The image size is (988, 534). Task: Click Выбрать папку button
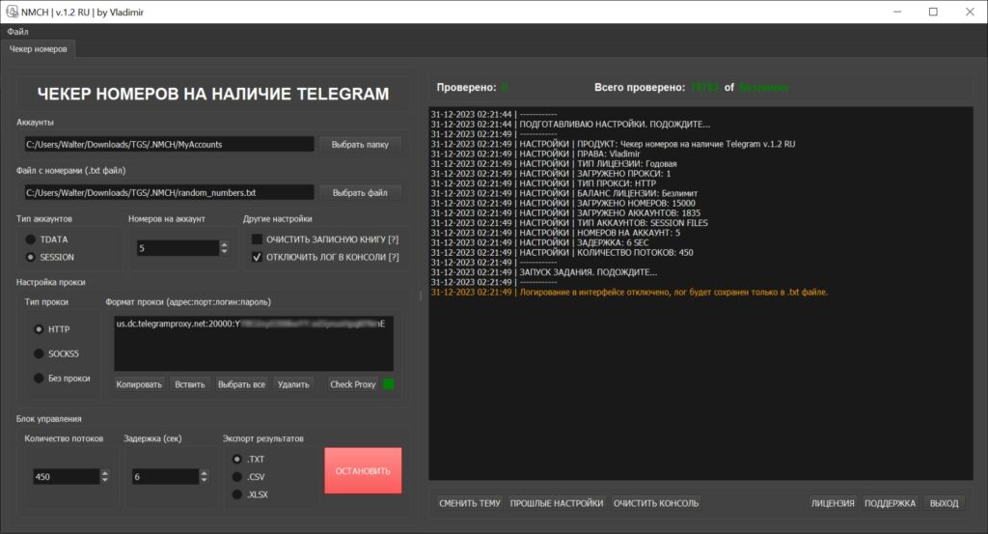360,145
